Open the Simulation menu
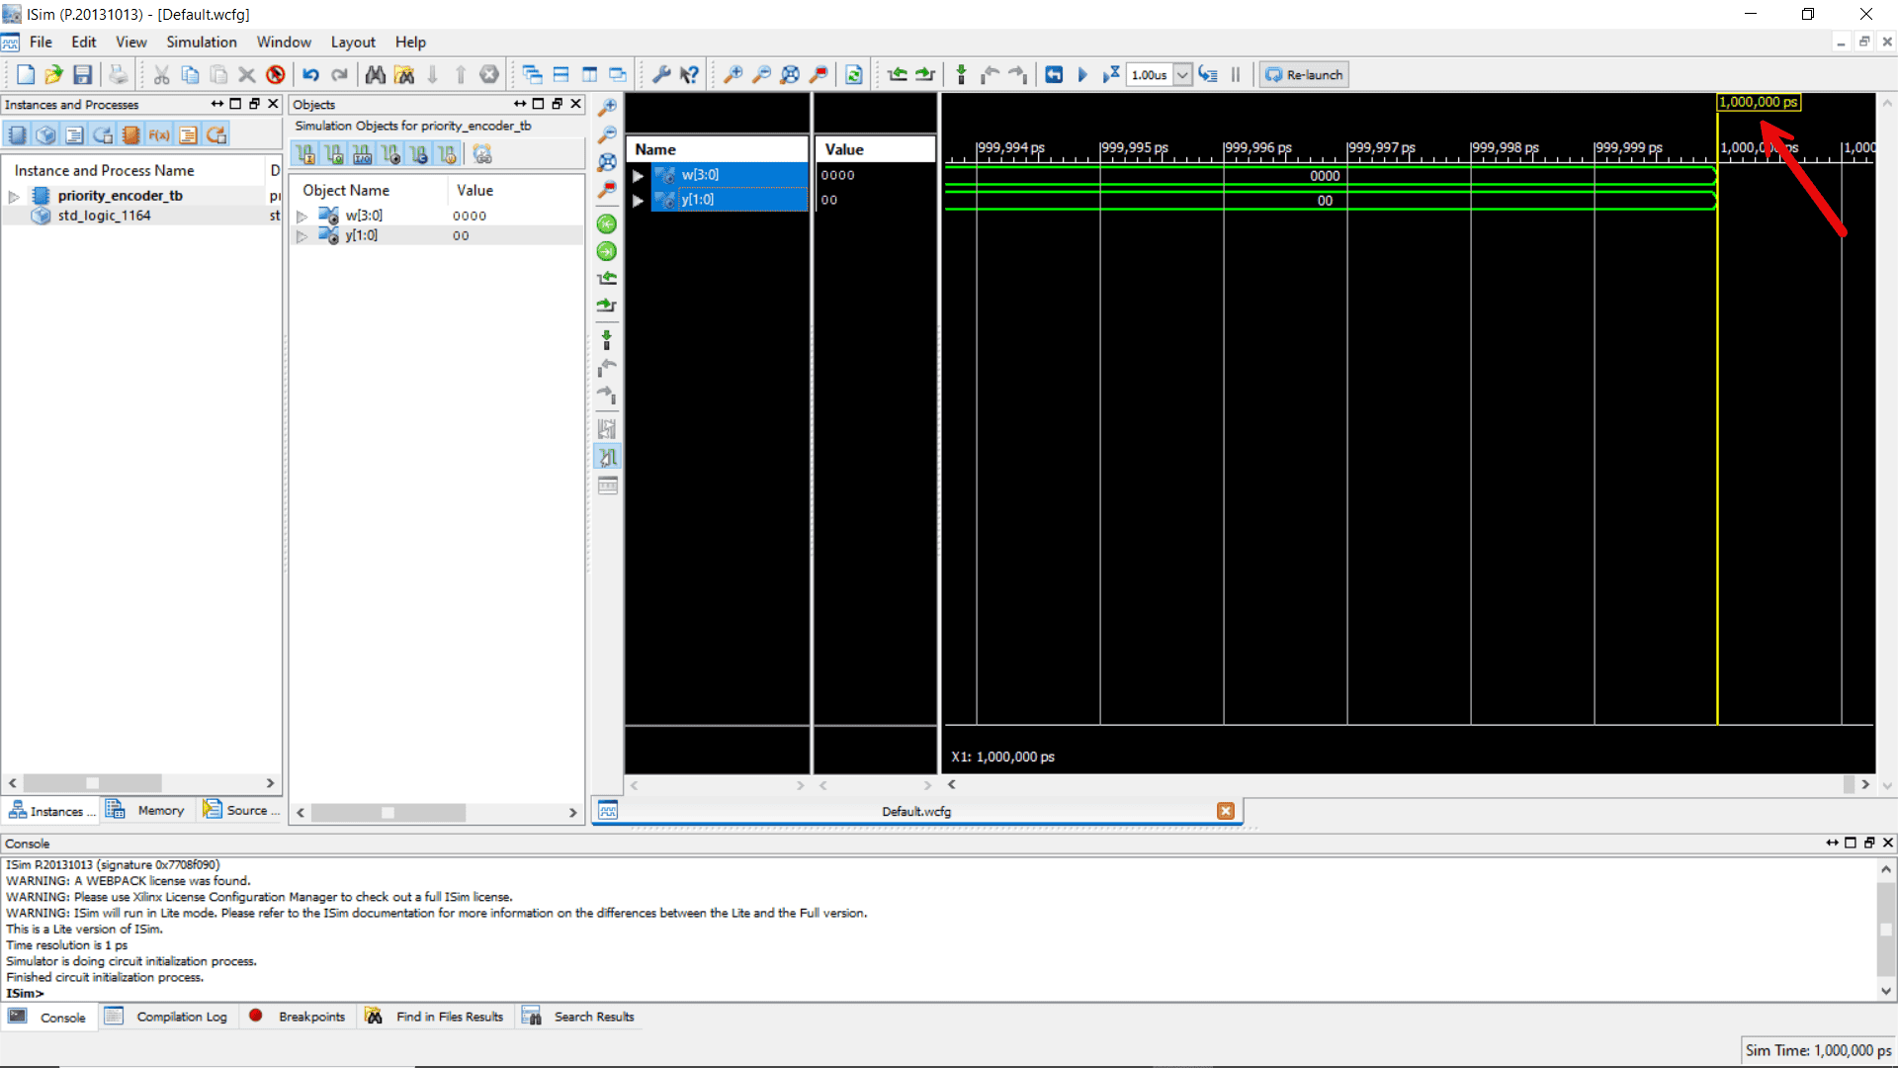Screen dimensions: 1898x1068 201,42
